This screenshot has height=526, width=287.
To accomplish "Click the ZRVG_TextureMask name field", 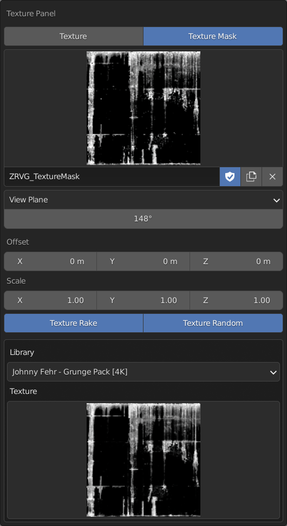I will pos(112,176).
